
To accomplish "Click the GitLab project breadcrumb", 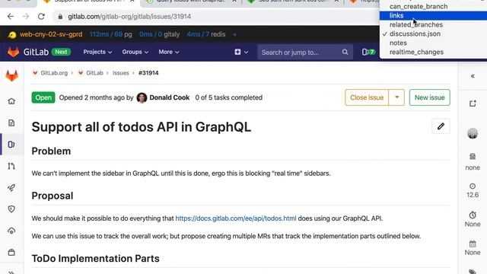I will [94, 73].
